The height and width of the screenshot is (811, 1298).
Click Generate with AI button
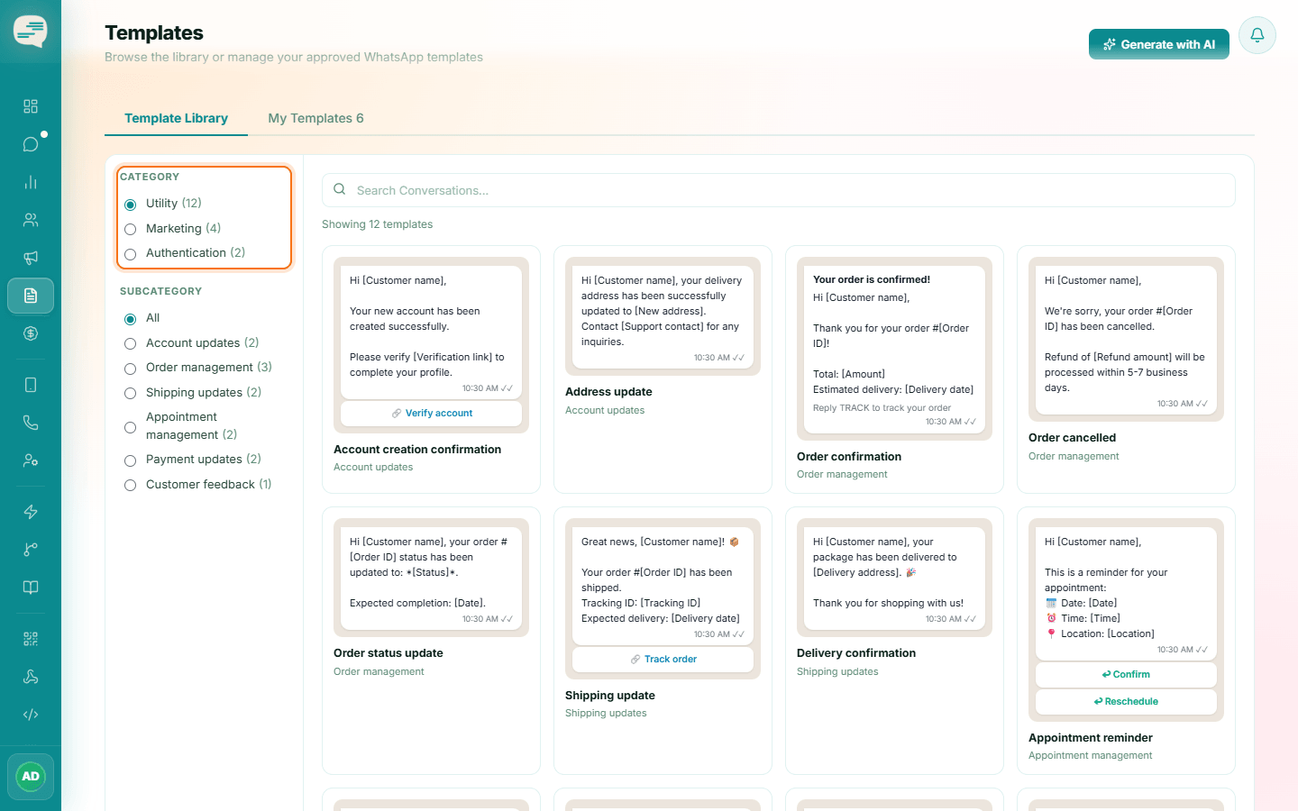click(x=1159, y=44)
